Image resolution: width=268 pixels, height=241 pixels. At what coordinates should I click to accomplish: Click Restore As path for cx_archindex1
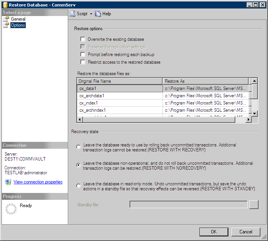(206, 110)
